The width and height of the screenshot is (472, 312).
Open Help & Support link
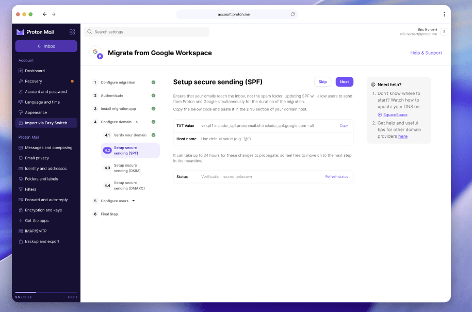(x=426, y=53)
